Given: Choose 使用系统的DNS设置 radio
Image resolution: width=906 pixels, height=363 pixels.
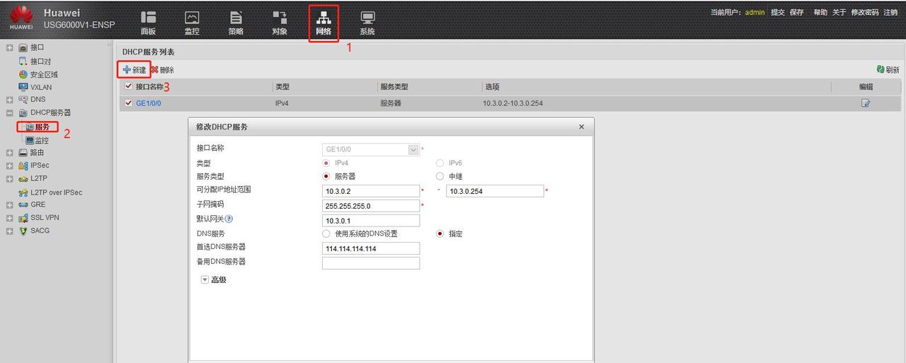Looking at the screenshot, I should point(326,234).
